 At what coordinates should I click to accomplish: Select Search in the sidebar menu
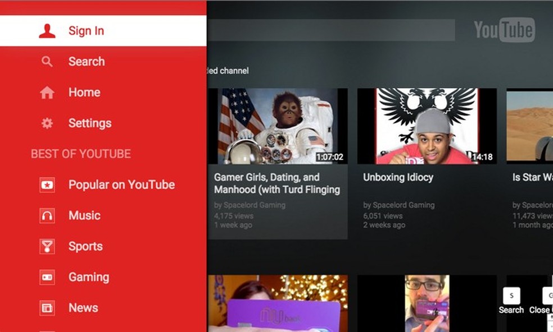click(103, 62)
